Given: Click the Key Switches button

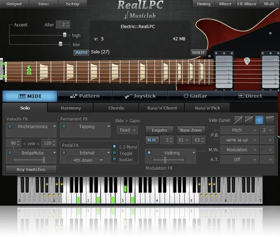Looking at the screenshot, I should [x=31, y=169].
